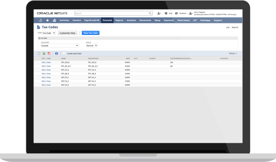The height and width of the screenshot is (162, 276).
Task: Click the 8.00% rate cell
Action: (127, 62)
